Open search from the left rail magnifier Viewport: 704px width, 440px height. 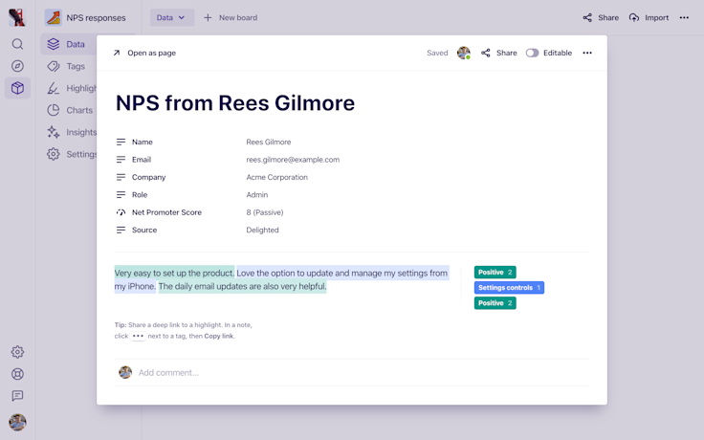(17, 44)
